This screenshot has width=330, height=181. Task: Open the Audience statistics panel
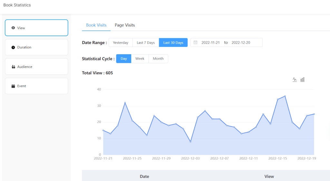click(x=36, y=67)
